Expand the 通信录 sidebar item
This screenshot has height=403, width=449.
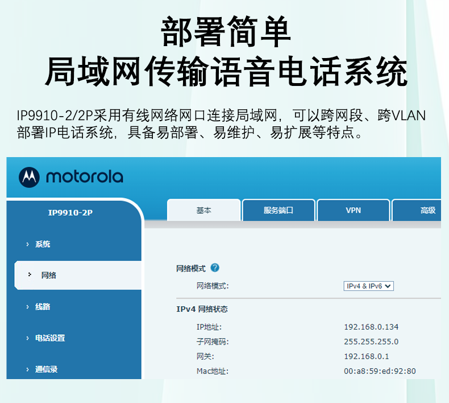[46, 369]
